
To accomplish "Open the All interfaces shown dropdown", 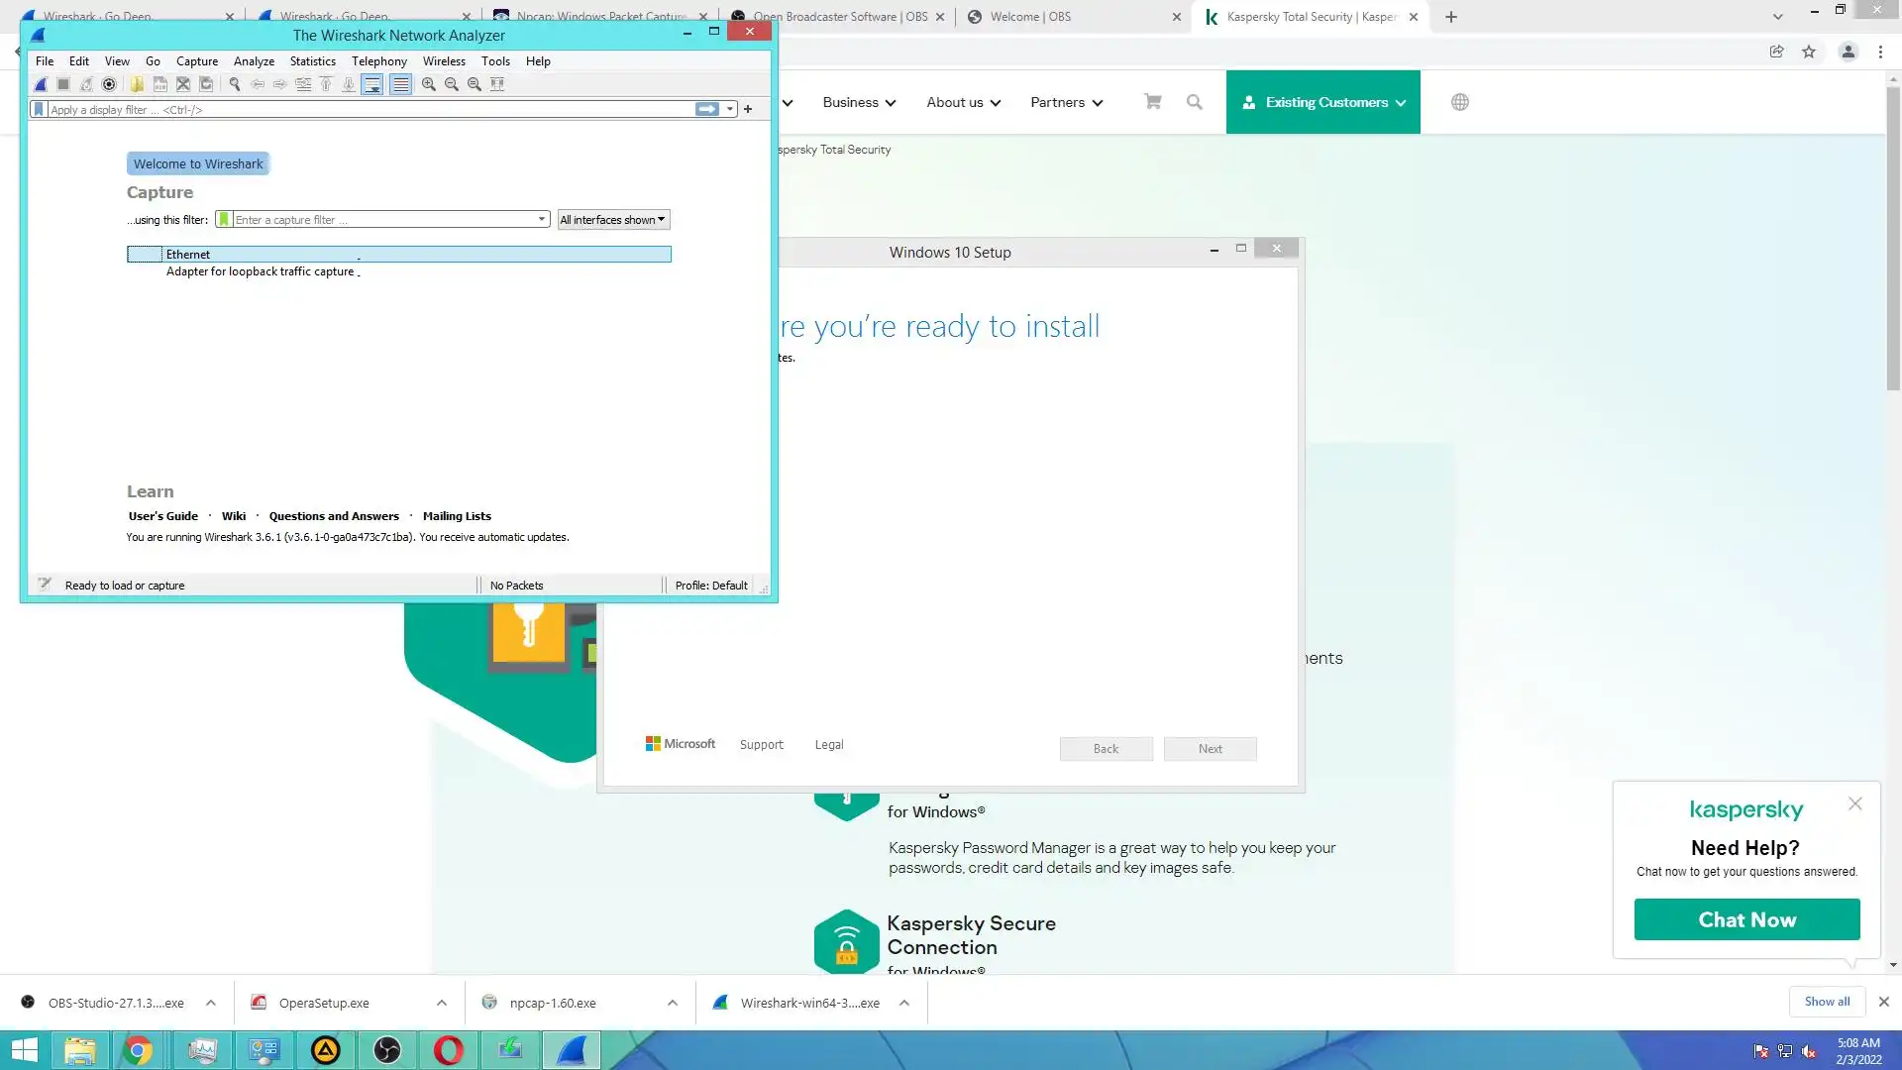I will click(613, 220).
